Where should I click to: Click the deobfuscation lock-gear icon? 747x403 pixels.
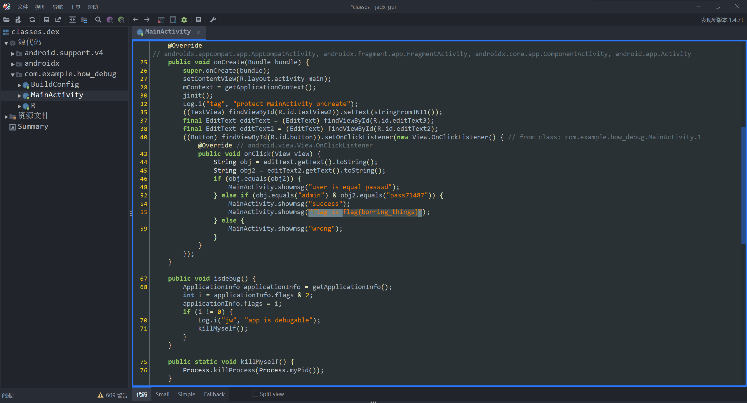[x=161, y=20]
